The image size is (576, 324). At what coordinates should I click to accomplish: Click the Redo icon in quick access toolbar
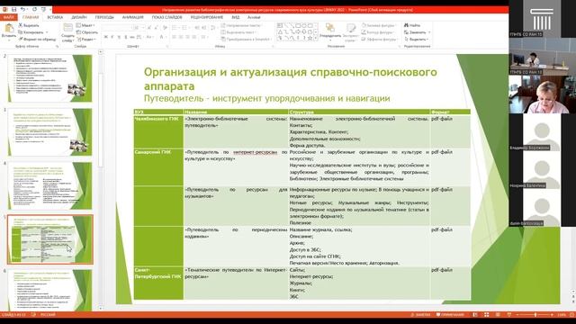coord(34,10)
